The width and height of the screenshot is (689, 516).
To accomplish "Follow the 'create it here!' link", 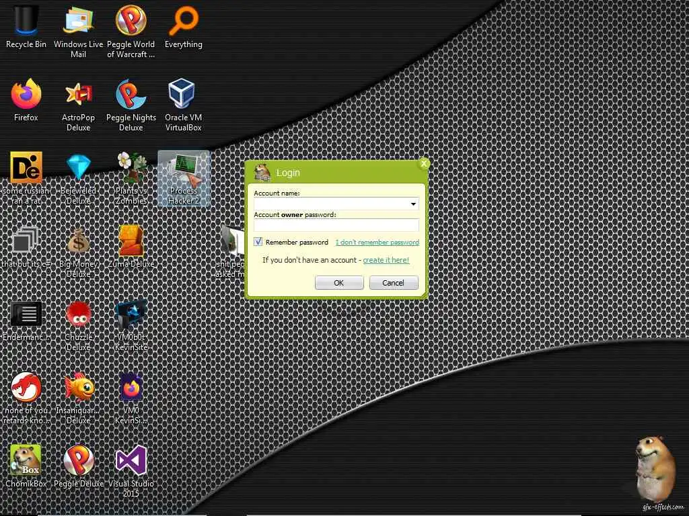I will tap(386, 260).
